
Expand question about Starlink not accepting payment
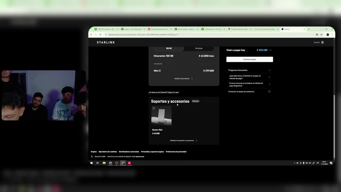tap(250, 77)
